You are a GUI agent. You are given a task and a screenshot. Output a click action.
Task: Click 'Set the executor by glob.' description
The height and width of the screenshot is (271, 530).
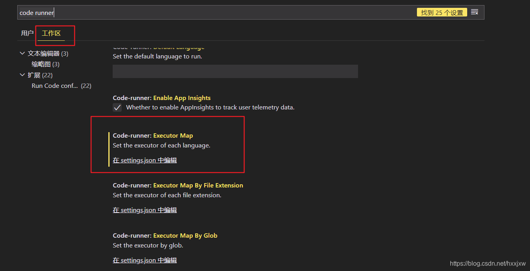[148, 245]
